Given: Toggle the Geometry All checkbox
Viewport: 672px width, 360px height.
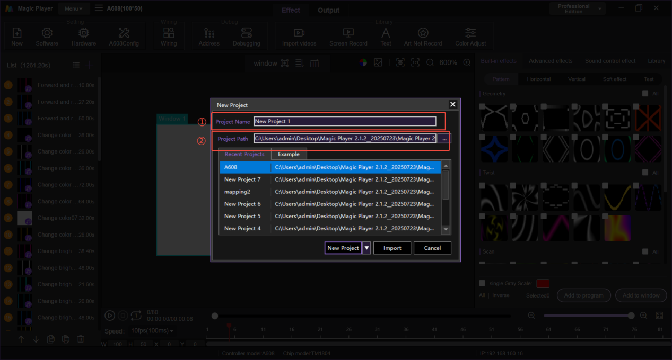Looking at the screenshot, I should [645, 94].
